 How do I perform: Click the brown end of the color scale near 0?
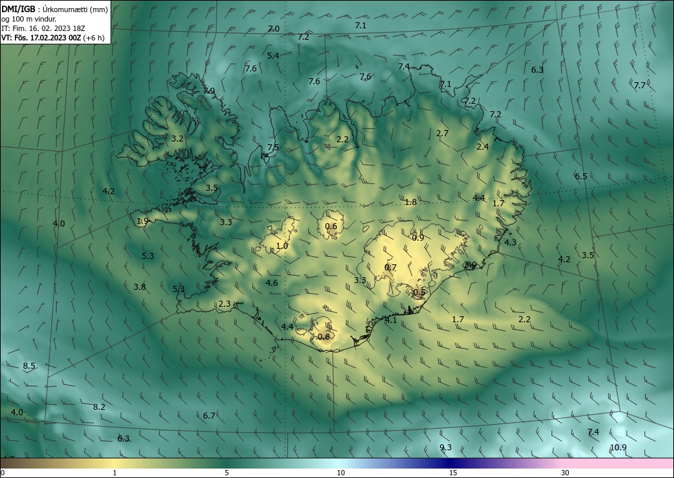coord(9,463)
